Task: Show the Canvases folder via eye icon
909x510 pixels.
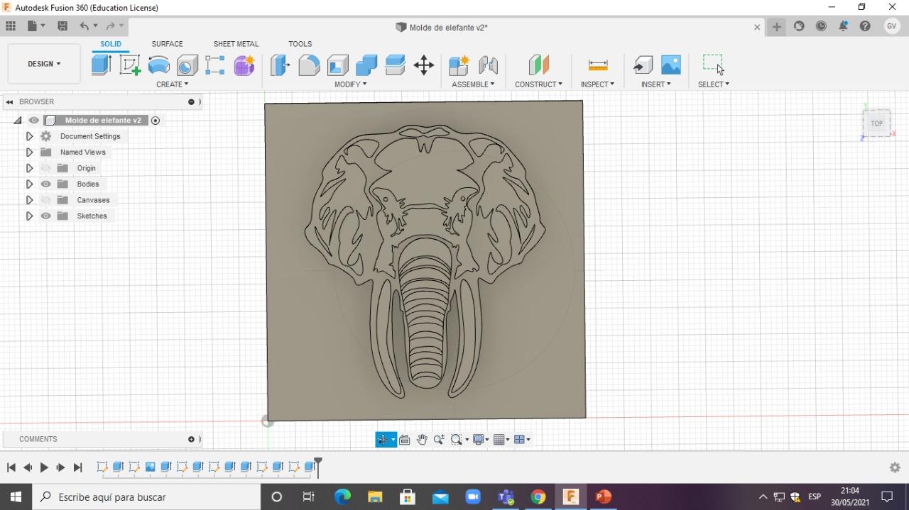Action: pos(46,200)
